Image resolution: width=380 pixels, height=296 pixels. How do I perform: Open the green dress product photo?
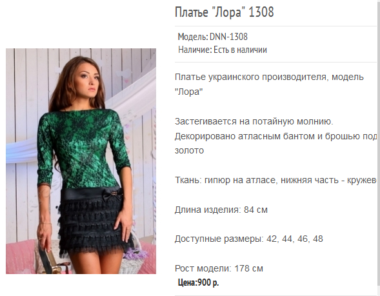click(x=81, y=161)
